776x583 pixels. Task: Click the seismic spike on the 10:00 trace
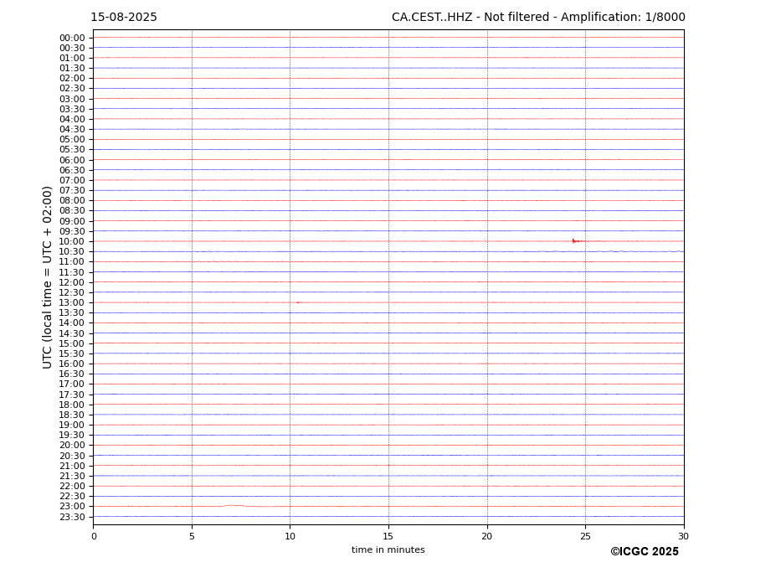click(574, 240)
